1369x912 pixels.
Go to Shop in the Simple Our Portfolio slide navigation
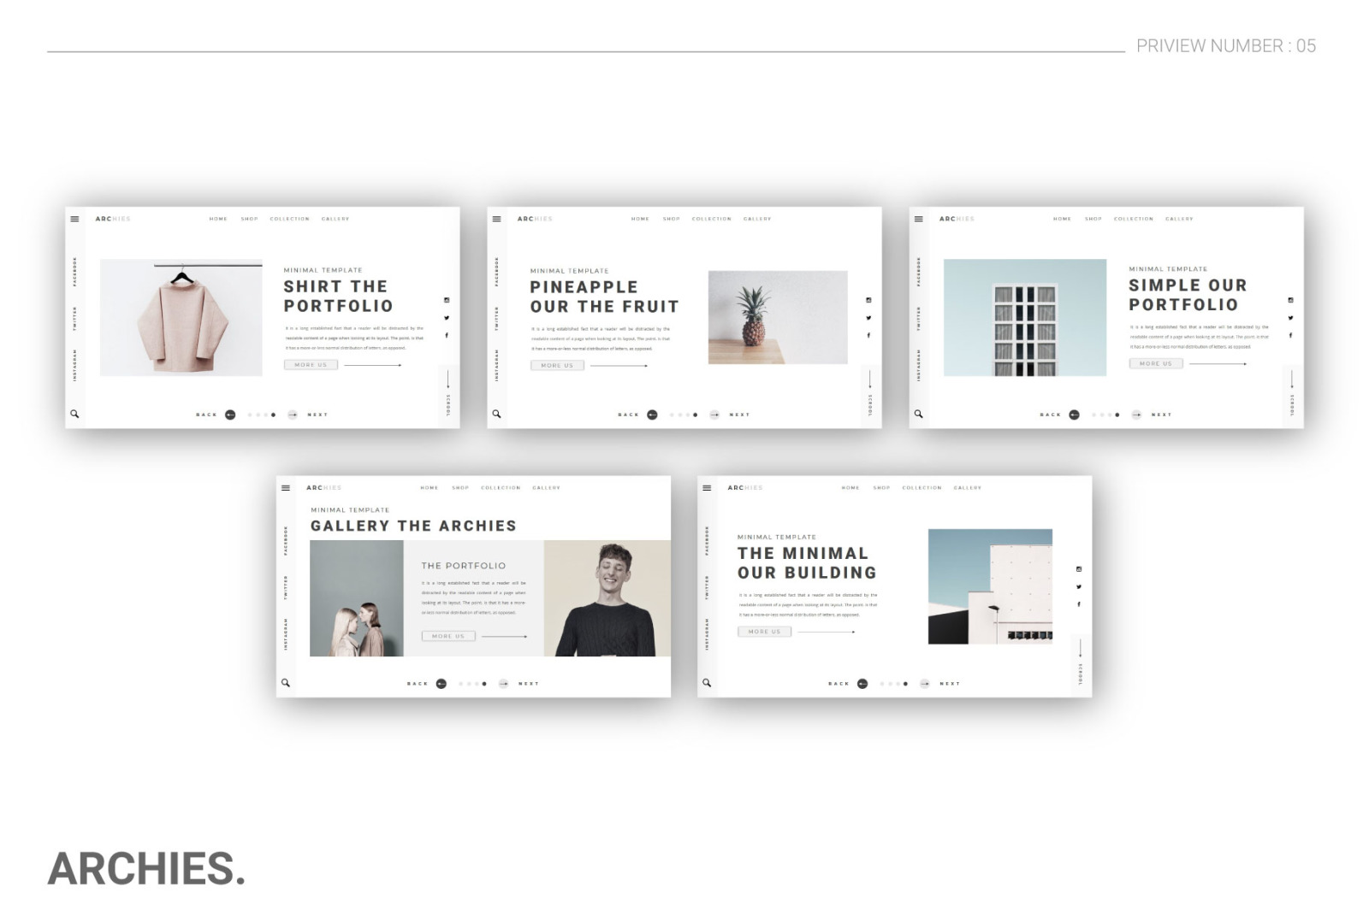tap(1093, 219)
